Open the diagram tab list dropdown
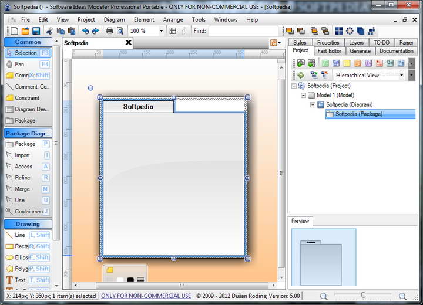Screen dimensions: 423x305 275,43
